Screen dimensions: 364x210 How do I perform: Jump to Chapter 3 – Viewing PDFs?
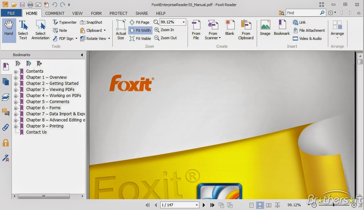[50, 89]
